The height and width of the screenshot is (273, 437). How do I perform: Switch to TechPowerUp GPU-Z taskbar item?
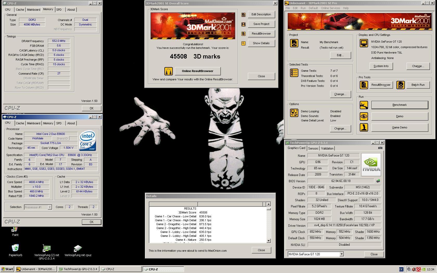78,269
